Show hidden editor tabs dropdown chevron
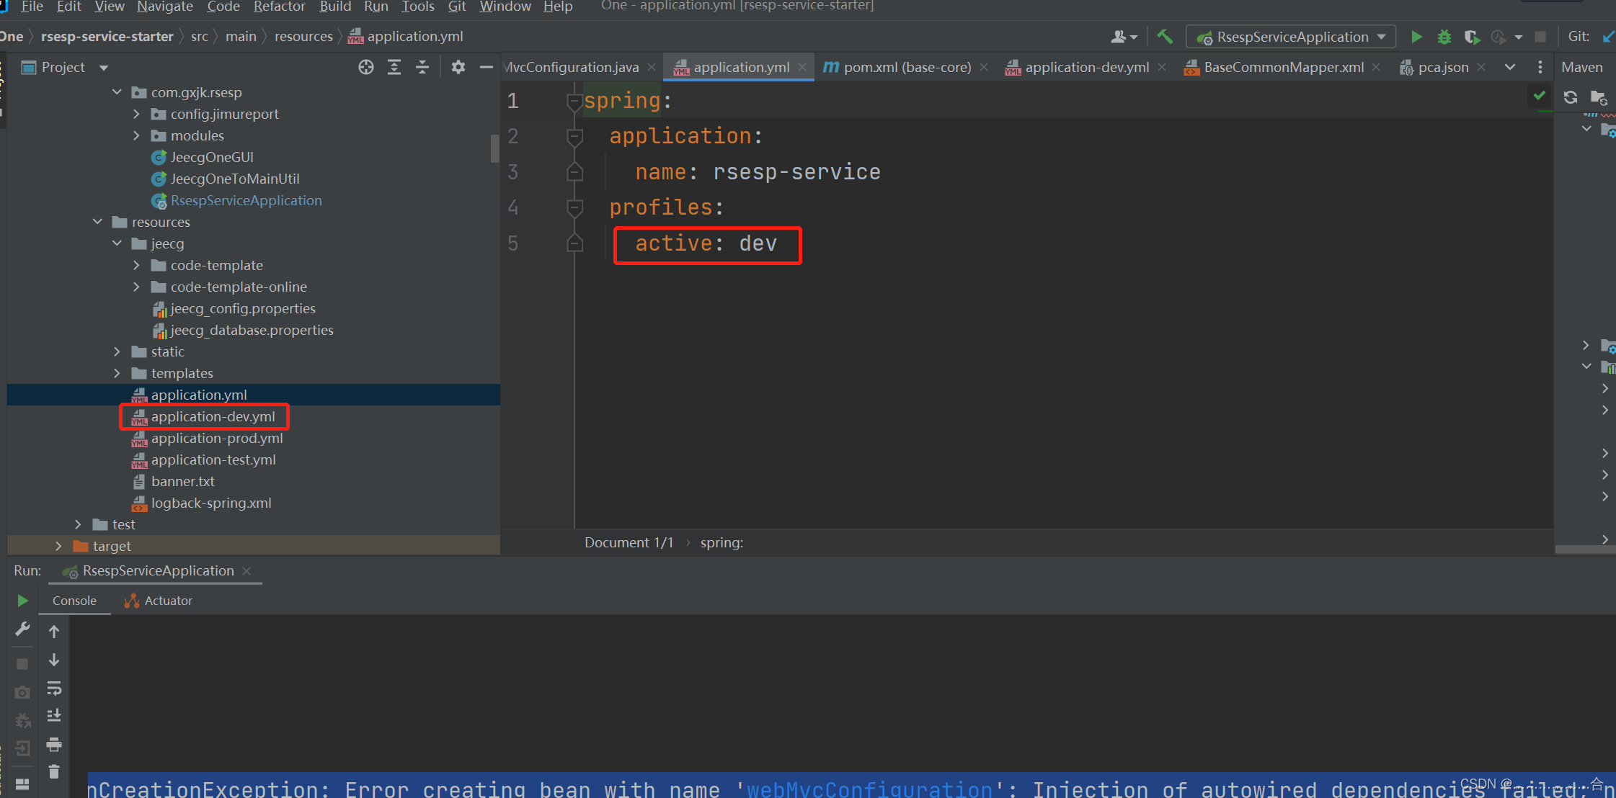 1510,67
